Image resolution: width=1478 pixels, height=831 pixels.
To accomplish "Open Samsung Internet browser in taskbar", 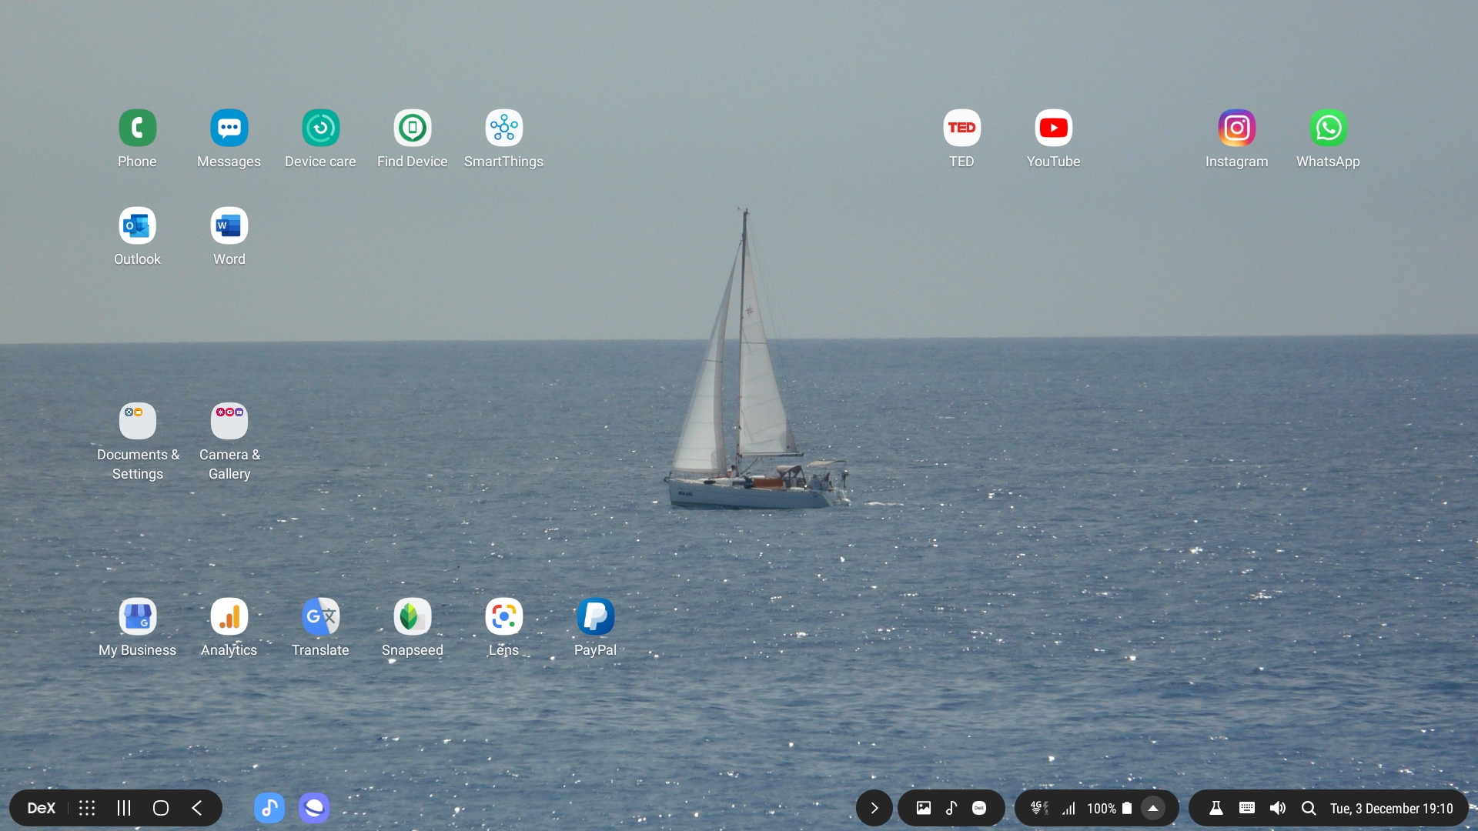I will pos(314,808).
